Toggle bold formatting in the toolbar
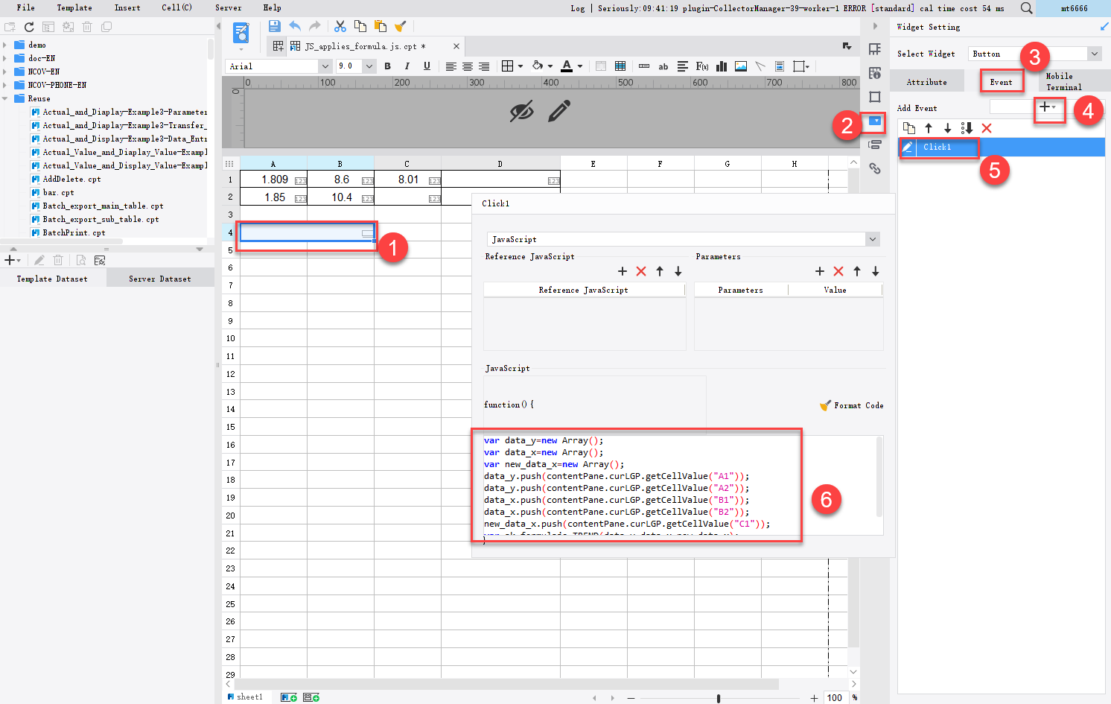The image size is (1111, 704). click(x=387, y=66)
